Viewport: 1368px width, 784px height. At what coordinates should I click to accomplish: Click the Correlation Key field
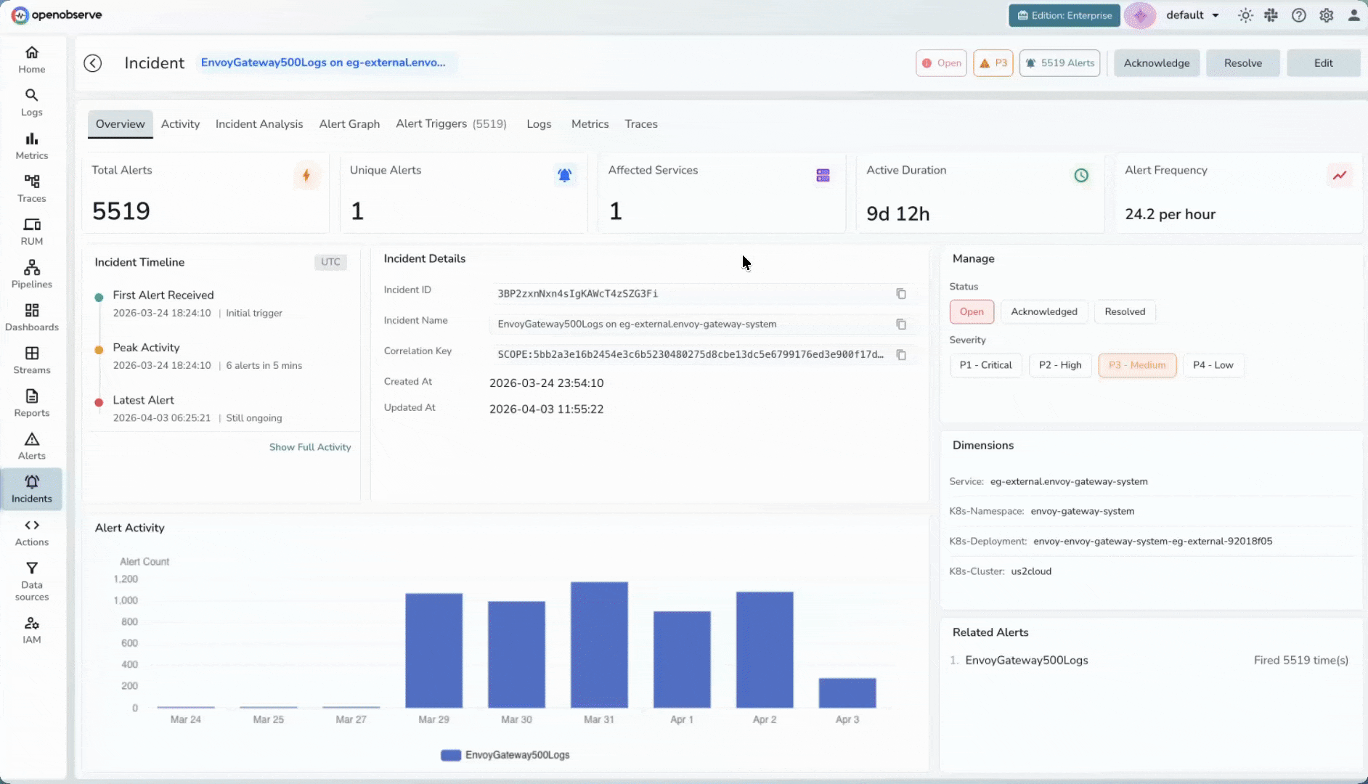[x=690, y=354]
